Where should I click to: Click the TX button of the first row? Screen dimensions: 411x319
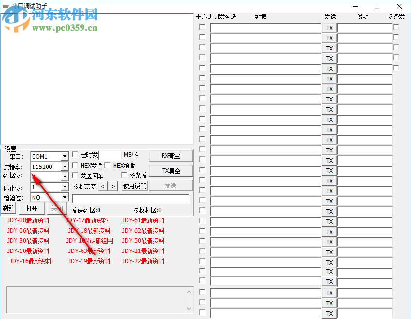click(329, 28)
